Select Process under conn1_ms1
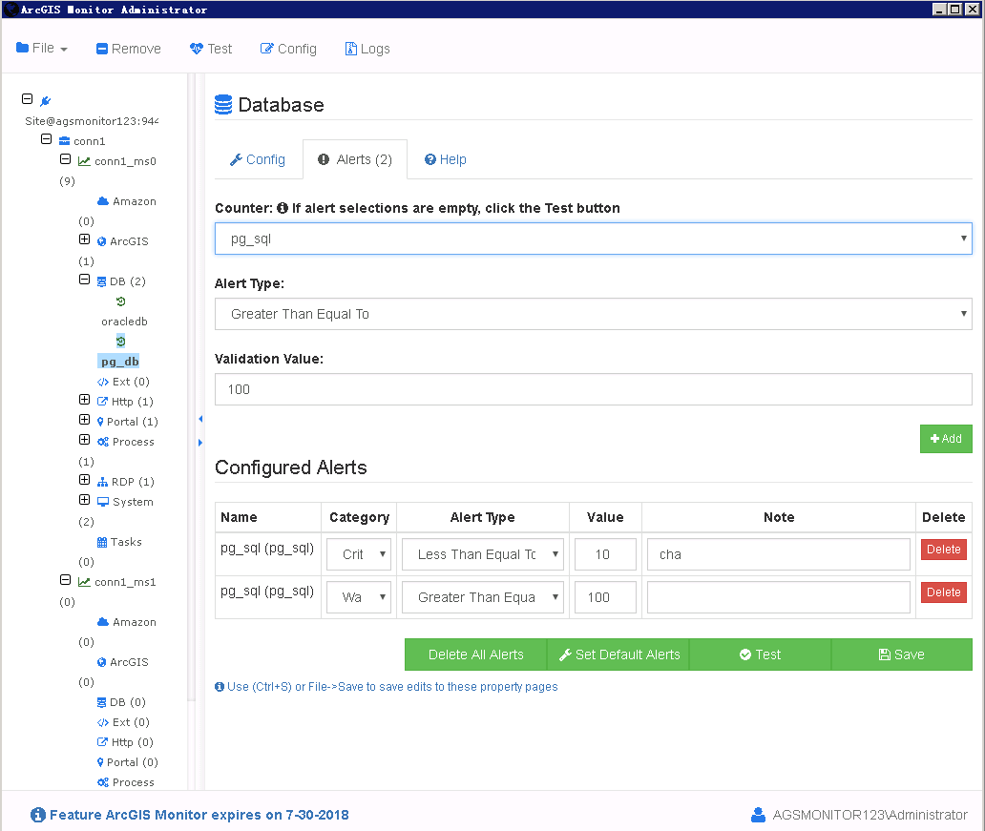Image resolution: width=985 pixels, height=831 pixels. [x=134, y=782]
